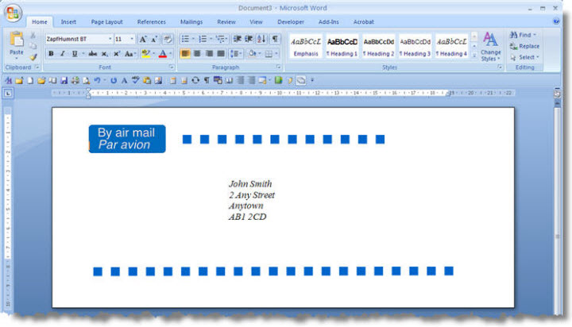Image resolution: width=572 pixels, height=327 pixels.
Task: Select the Format Painter brush
Action: (33, 57)
